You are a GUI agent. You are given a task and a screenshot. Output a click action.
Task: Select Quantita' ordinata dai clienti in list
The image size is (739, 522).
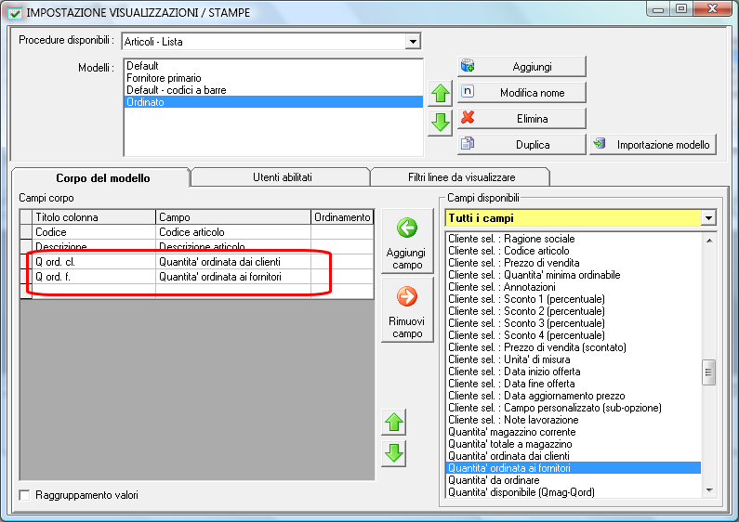point(574,456)
